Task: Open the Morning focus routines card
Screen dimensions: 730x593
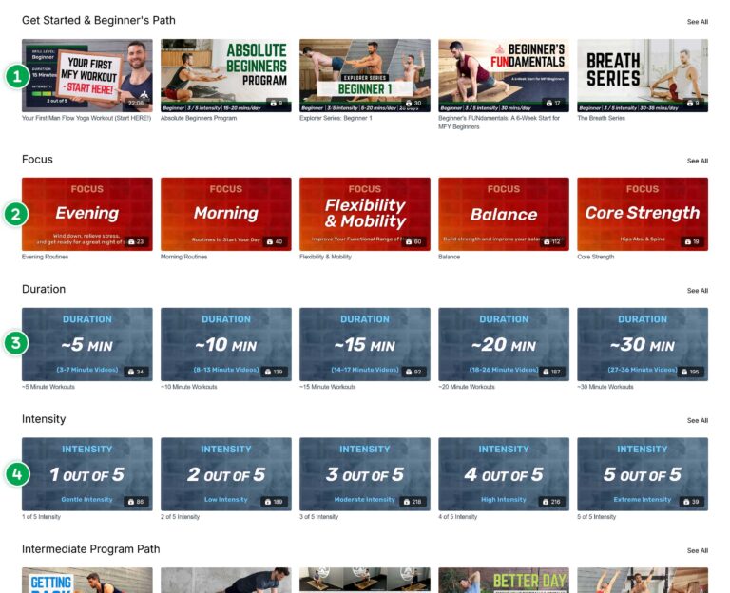Action: (x=225, y=214)
